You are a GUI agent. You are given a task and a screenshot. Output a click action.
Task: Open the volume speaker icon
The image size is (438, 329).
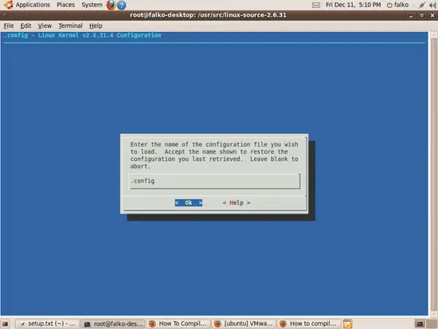pos(432,5)
